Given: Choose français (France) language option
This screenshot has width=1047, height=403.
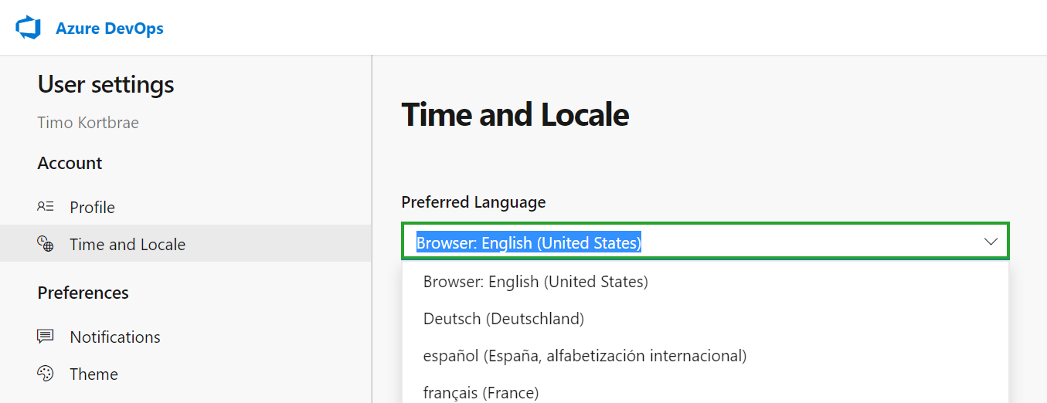Looking at the screenshot, I should click(481, 392).
